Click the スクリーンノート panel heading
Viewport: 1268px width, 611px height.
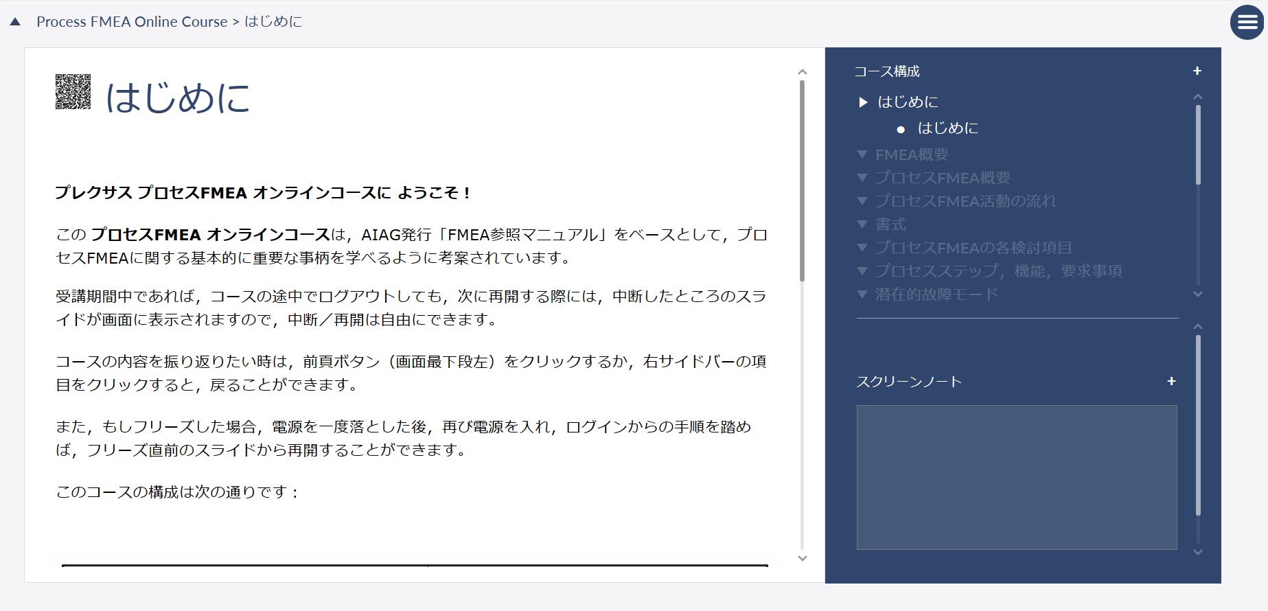(x=909, y=382)
